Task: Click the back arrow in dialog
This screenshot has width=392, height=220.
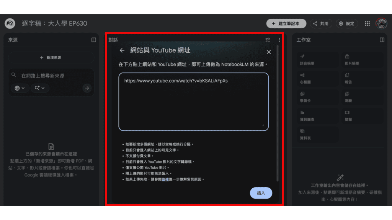Action: coord(122,50)
